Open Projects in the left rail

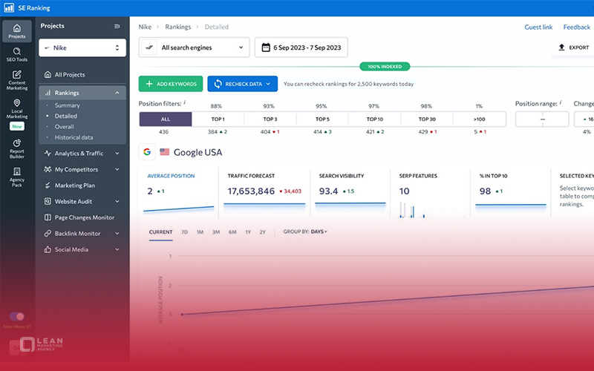[16, 31]
